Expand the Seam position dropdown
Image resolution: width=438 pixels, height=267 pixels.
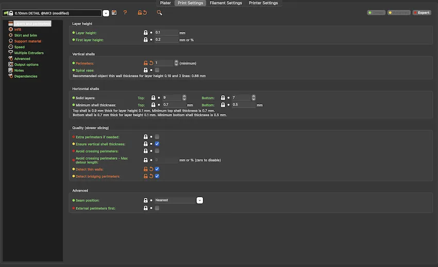coord(200,200)
